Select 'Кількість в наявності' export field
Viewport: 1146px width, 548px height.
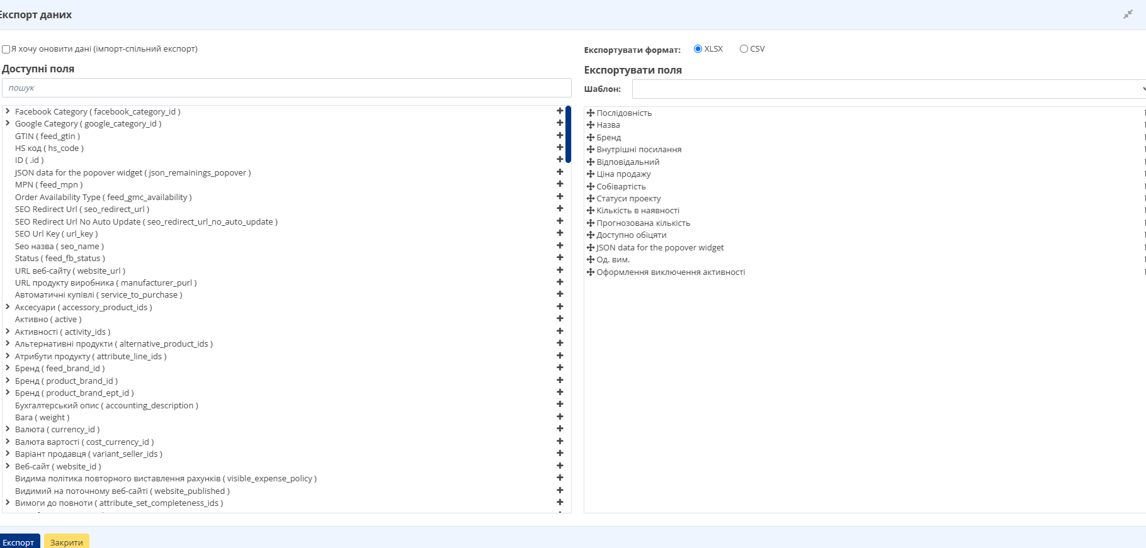(638, 211)
